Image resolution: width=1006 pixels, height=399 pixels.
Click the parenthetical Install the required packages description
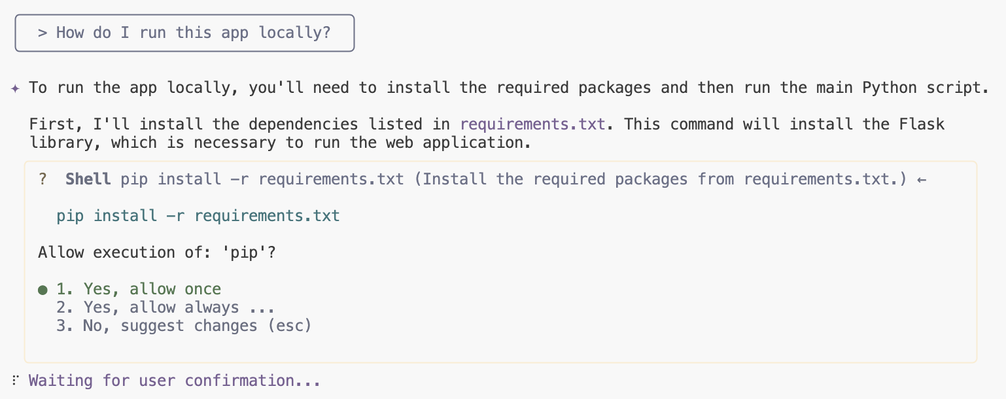tap(661, 179)
